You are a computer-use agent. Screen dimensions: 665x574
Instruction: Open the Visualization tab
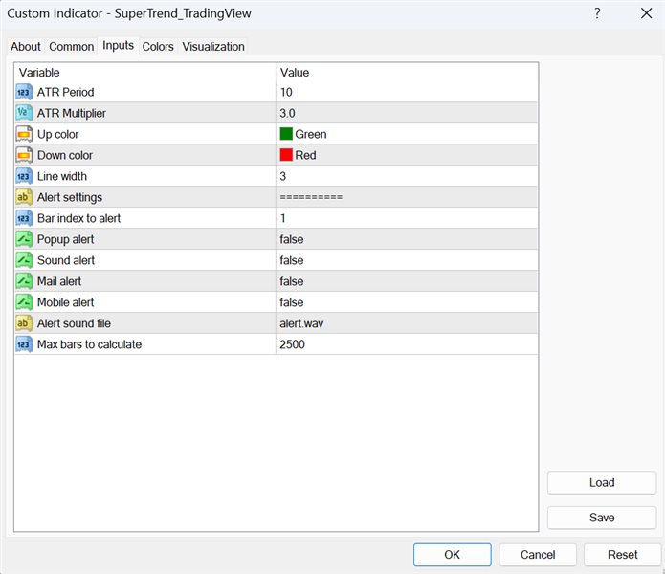pos(213,46)
